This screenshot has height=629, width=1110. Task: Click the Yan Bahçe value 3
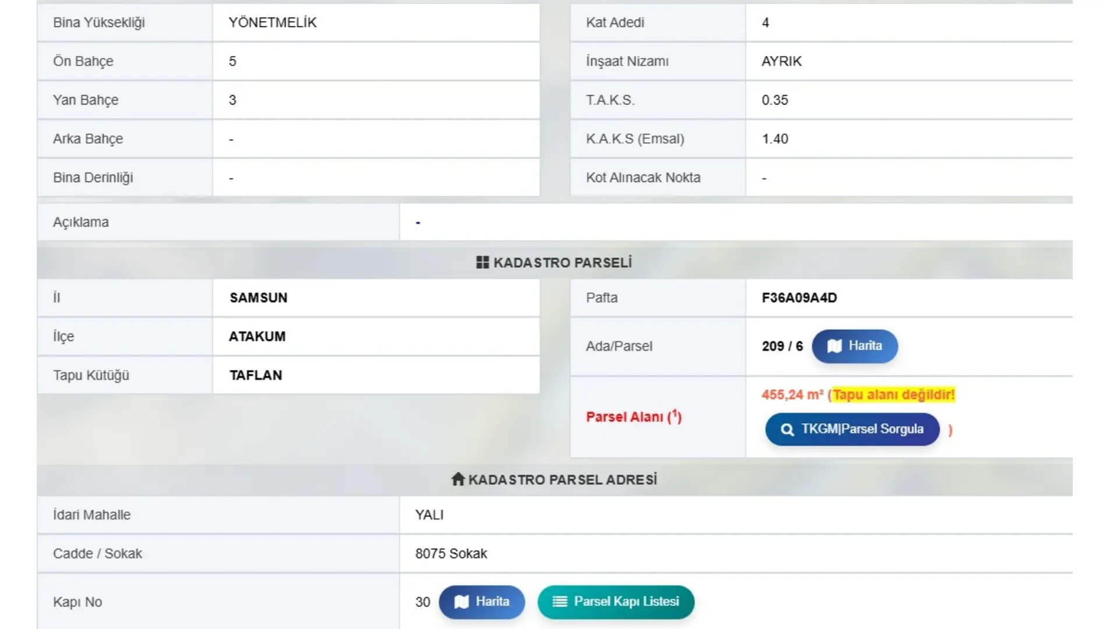coord(232,100)
